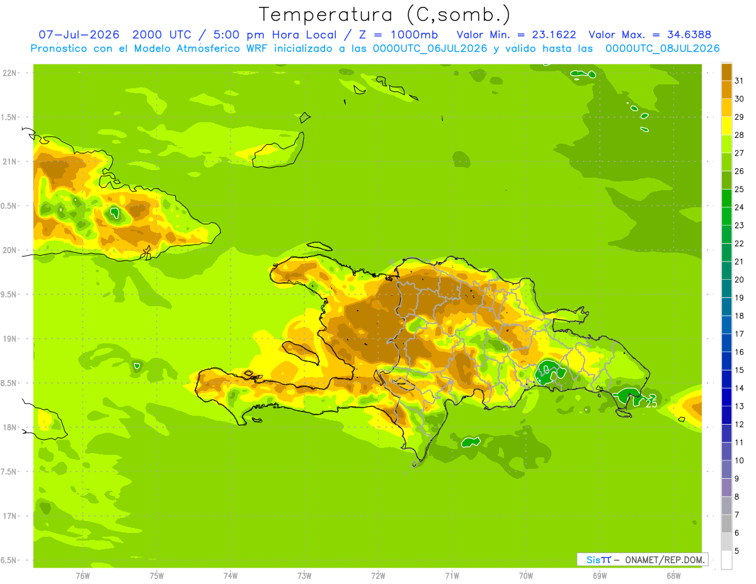The image size is (756, 584).
Task: Click the legend swatch between 26 and 27
Action: click(726, 162)
